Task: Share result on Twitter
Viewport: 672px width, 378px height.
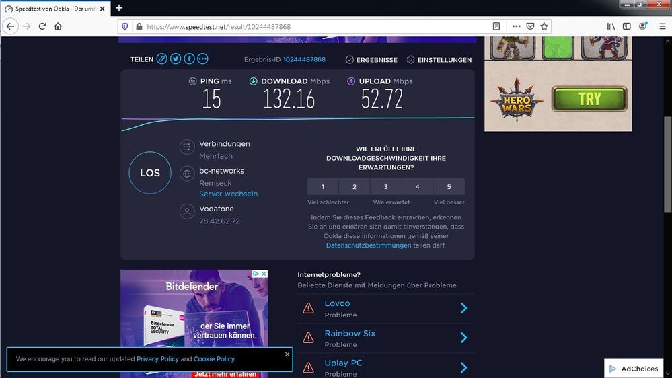Action: (x=176, y=59)
